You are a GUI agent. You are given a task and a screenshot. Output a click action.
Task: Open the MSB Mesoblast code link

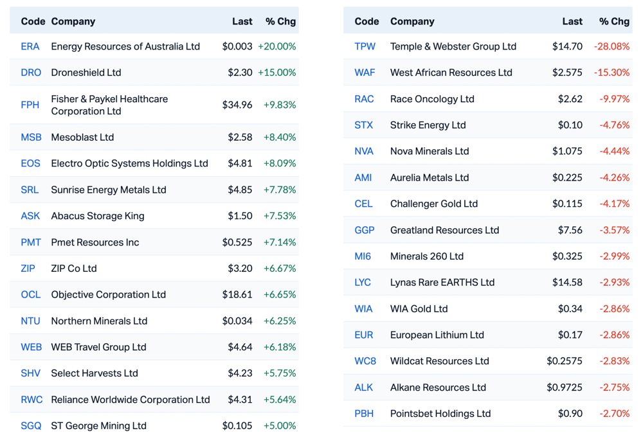click(x=31, y=138)
